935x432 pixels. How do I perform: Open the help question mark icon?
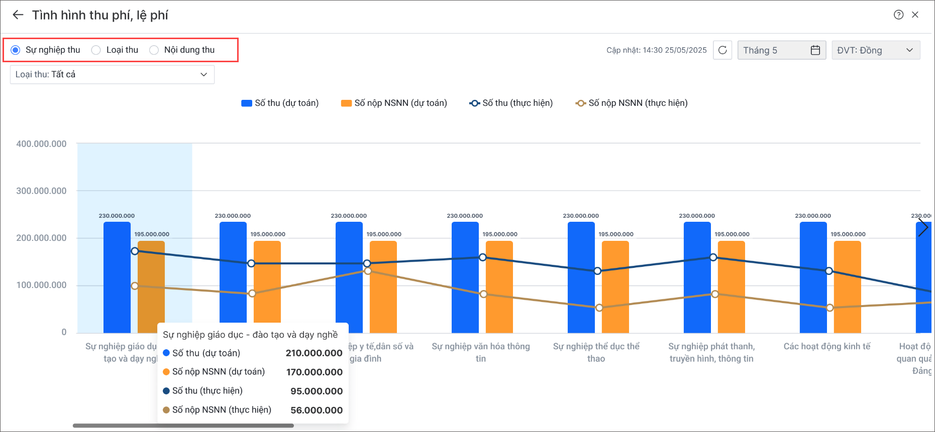point(898,15)
